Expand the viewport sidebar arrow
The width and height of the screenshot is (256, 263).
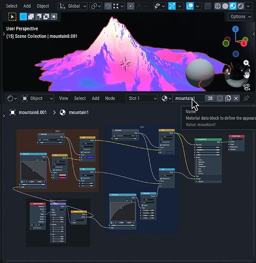click(254, 34)
